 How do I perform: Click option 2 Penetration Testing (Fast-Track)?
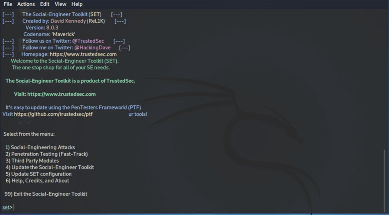(47, 154)
